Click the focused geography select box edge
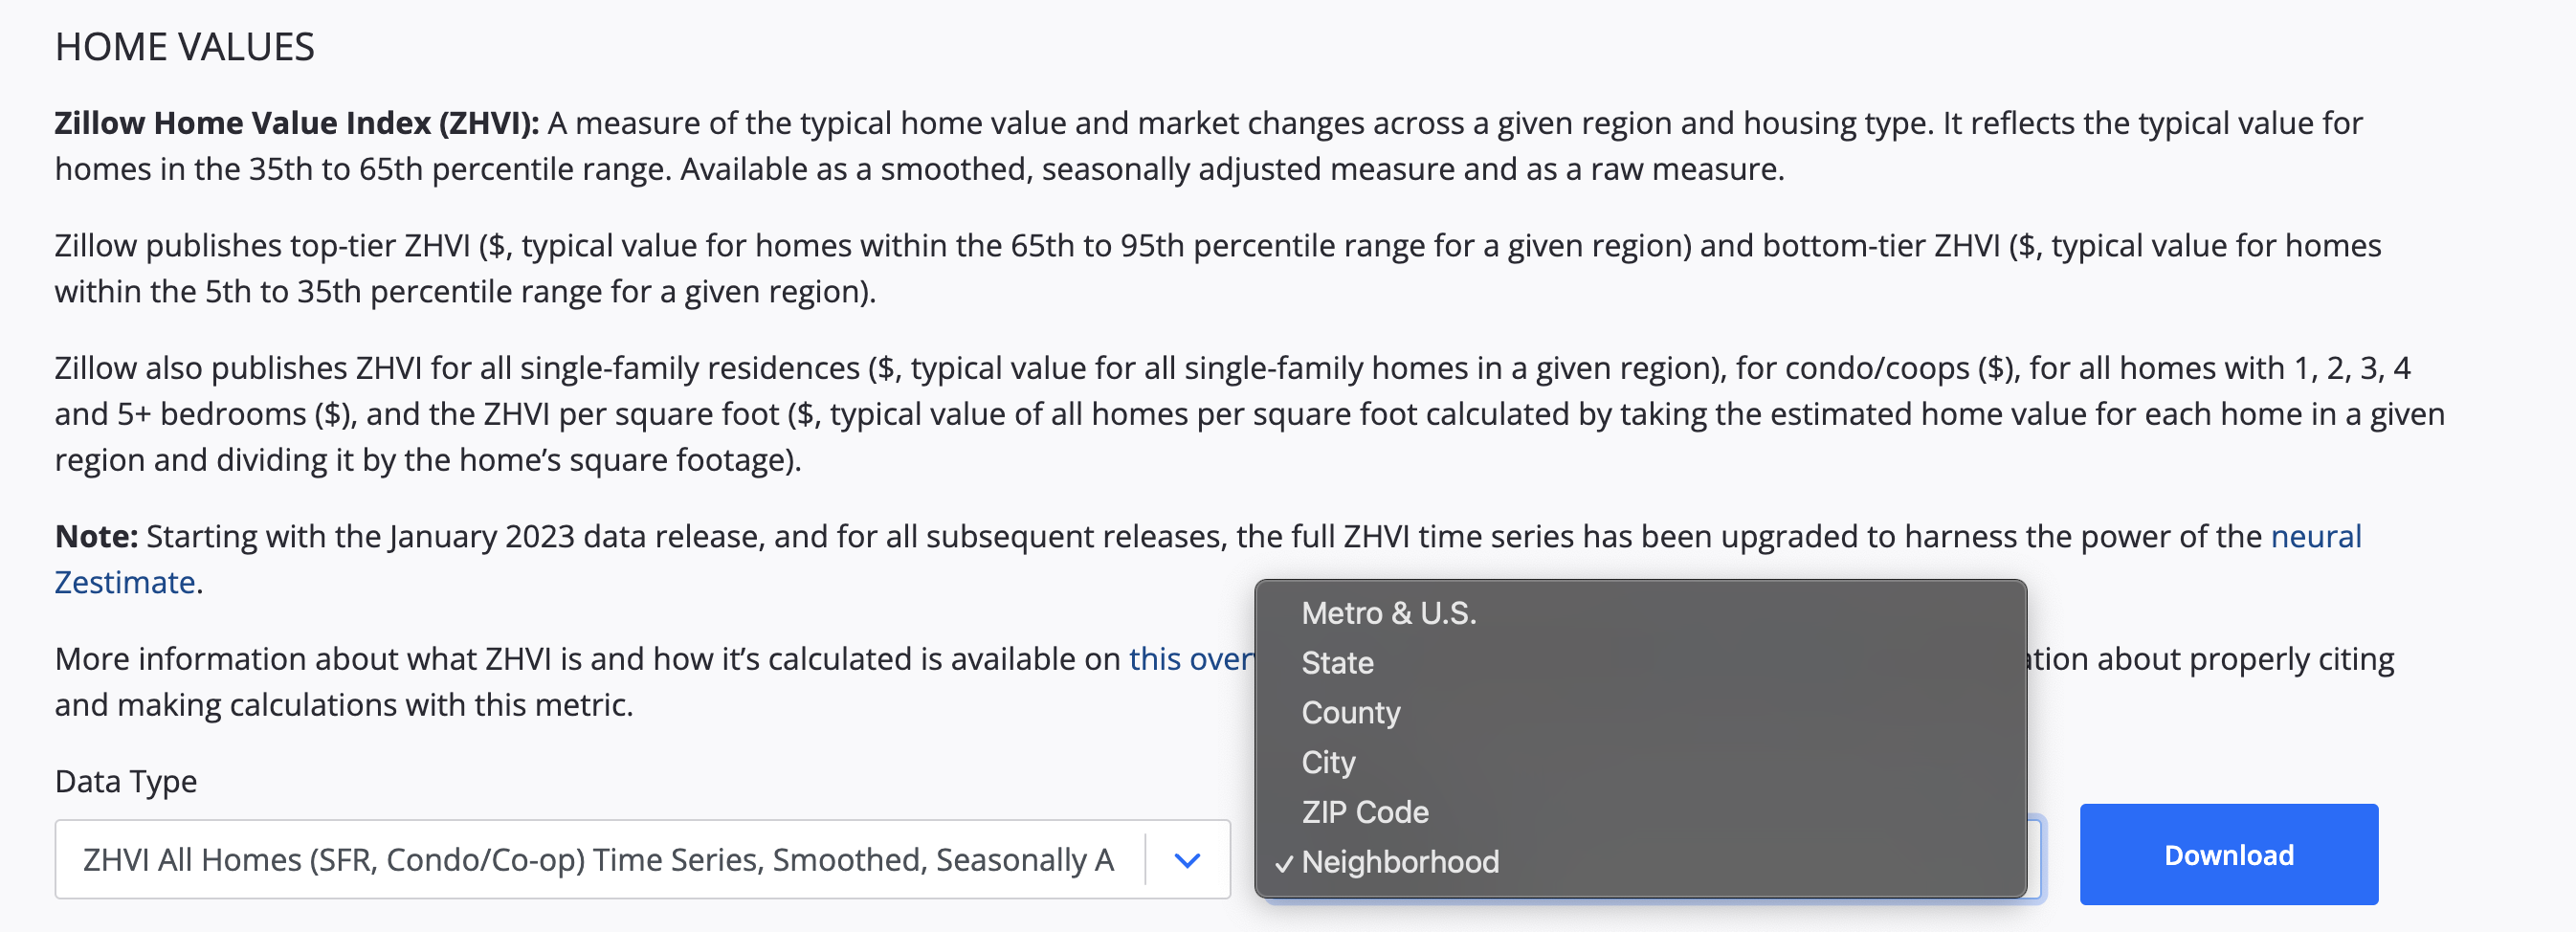 2035,858
